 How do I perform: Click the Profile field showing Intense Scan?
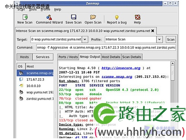point(131,40)
